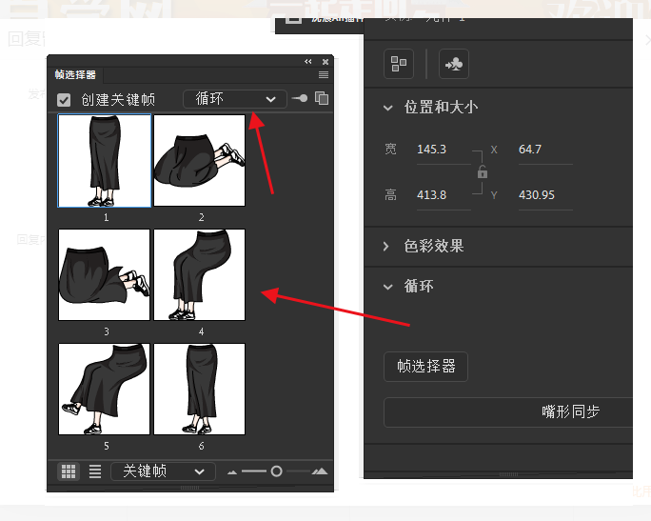Click the 帧选择器 button in properties

pos(425,366)
